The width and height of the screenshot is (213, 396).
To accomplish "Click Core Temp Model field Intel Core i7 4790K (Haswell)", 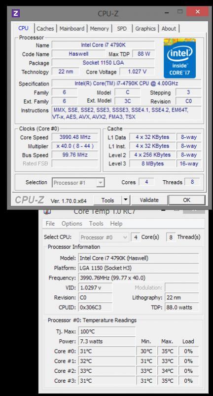I will pyautogui.click(x=139, y=258).
